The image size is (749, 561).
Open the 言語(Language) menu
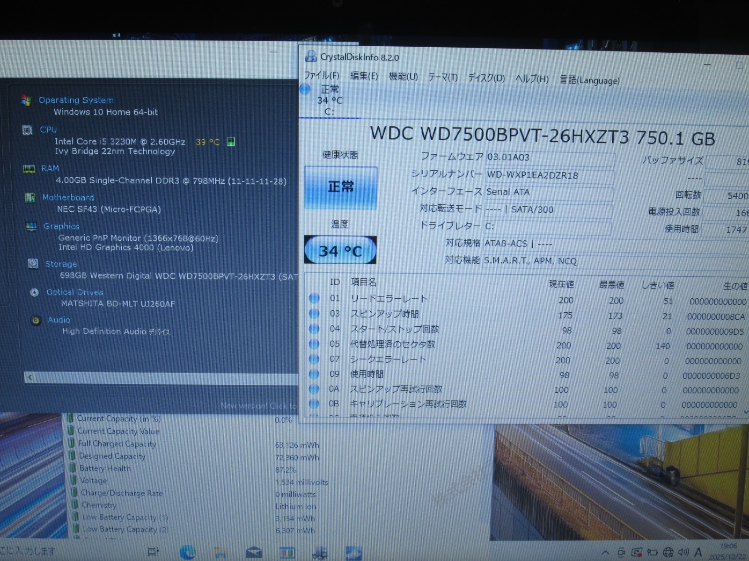tap(590, 80)
